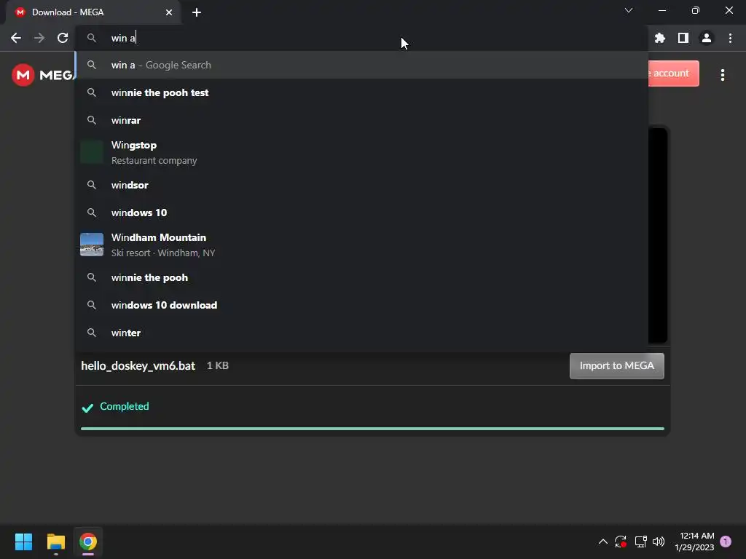Screen dimensions: 746x559
Task: Close the Download - MEGA tab
Action: click(x=169, y=12)
